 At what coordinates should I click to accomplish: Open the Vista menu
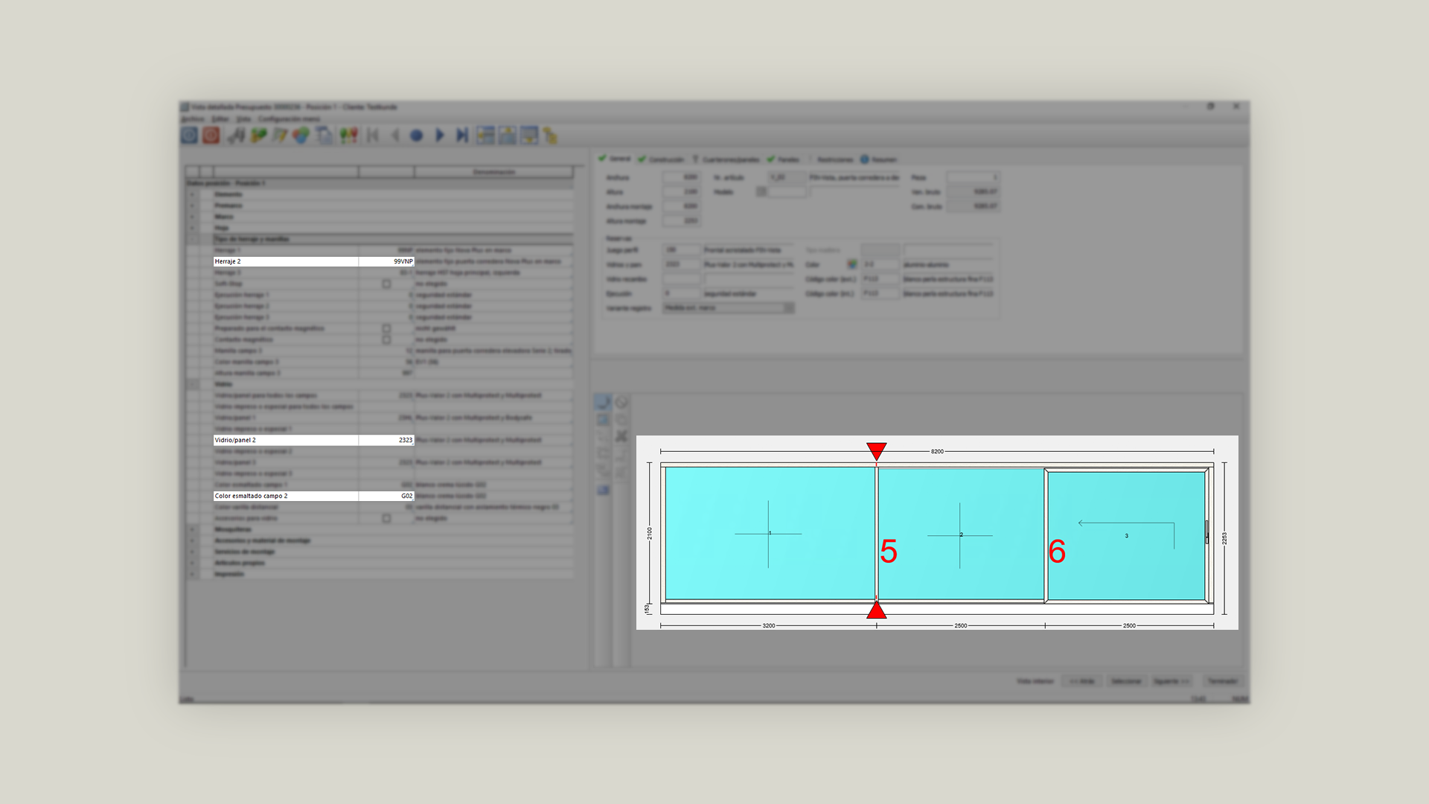[x=243, y=119]
